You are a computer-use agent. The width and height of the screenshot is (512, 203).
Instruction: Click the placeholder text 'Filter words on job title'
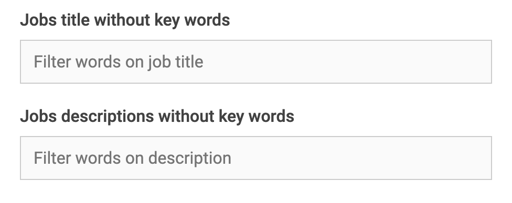click(x=119, y=62)
